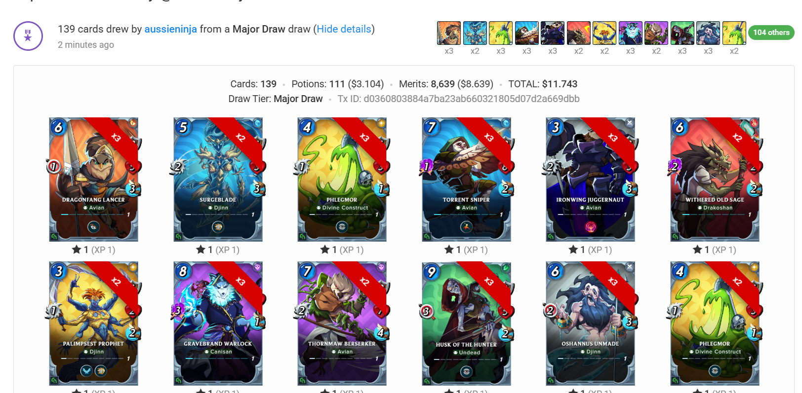Open the Withered Old Sage card
Viewport: 802px width, 393px height.
coord(715,179)
